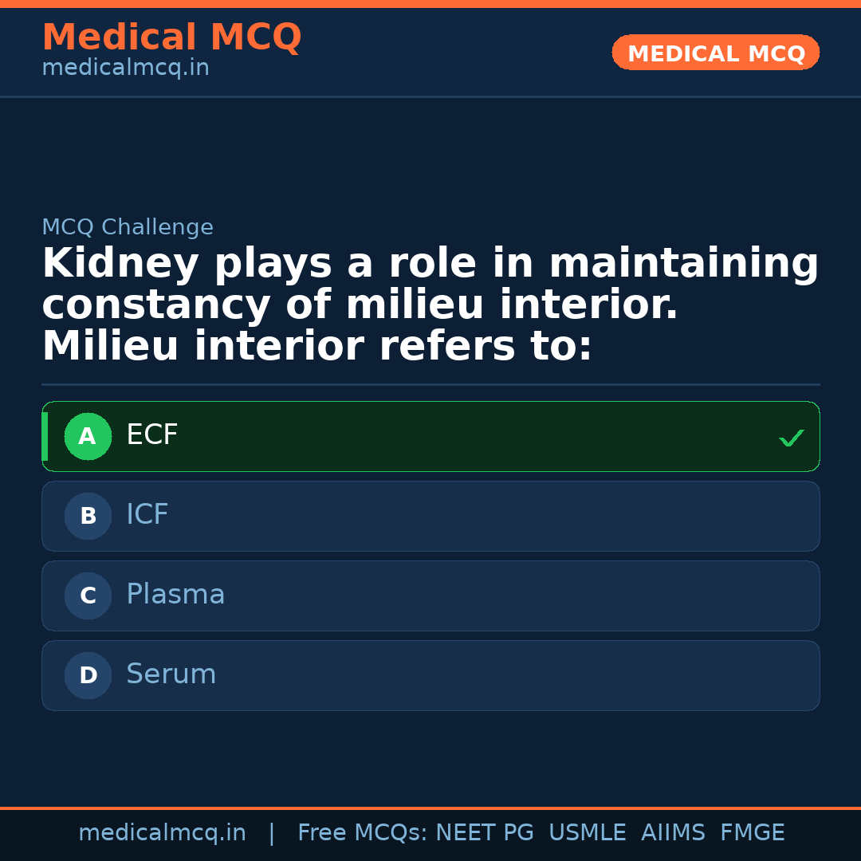Click the Free MCQs footer label

pos(362,833)
